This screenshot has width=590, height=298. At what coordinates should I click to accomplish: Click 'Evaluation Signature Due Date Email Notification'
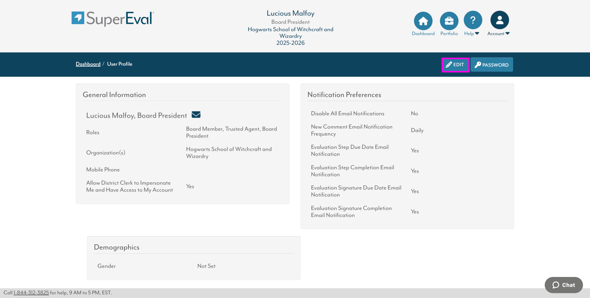356,191
